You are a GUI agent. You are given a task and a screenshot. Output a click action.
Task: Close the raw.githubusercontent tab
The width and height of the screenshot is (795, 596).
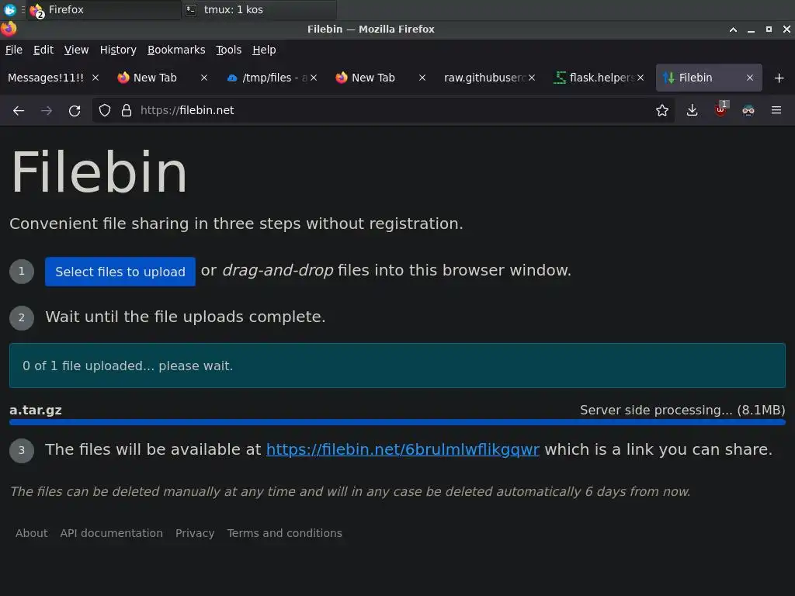pos(532,78)
